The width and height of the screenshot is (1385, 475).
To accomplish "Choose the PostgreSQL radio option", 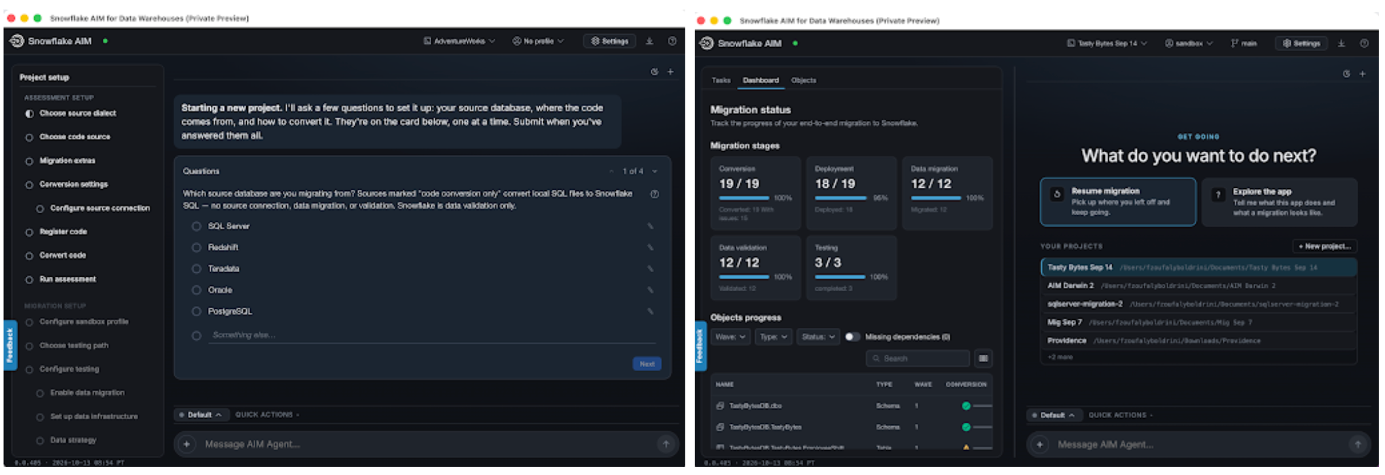I will coord(196,311).
